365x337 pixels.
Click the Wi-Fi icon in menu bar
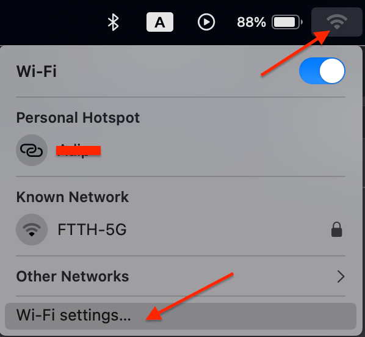336,22
